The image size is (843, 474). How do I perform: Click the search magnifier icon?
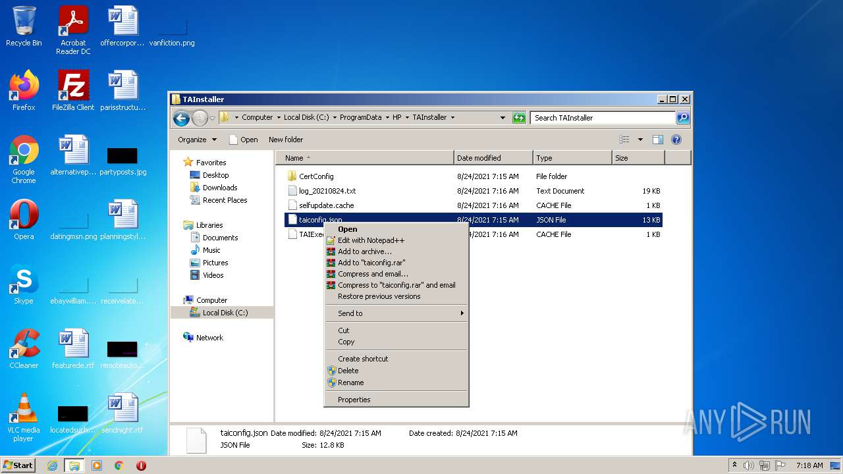pos(682,118)
